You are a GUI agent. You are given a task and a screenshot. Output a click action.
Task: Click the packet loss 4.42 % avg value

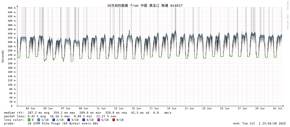[x=38, y=116]
